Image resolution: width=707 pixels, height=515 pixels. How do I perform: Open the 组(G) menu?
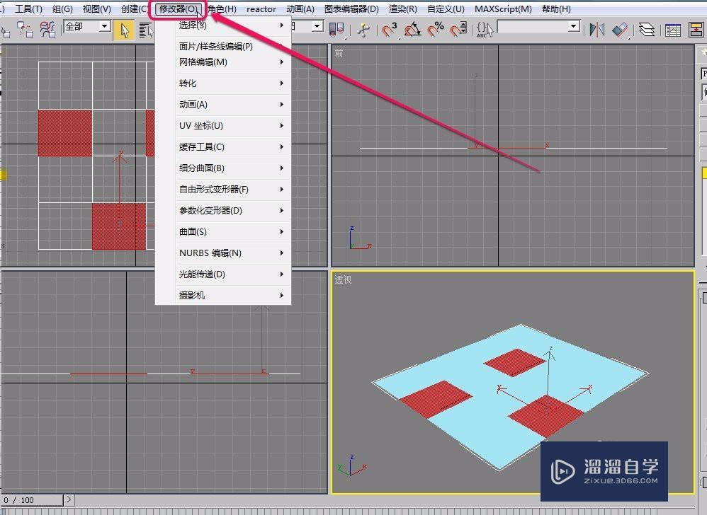point(62,9)
